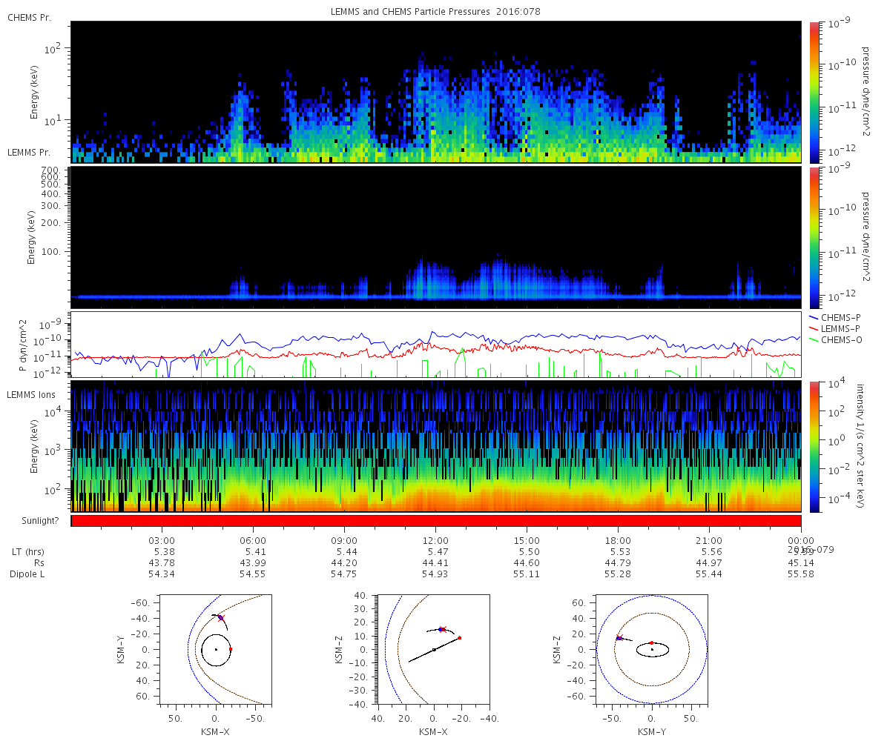Select the 'LEMMS Pr.' panel label

[x=29, y=152]
